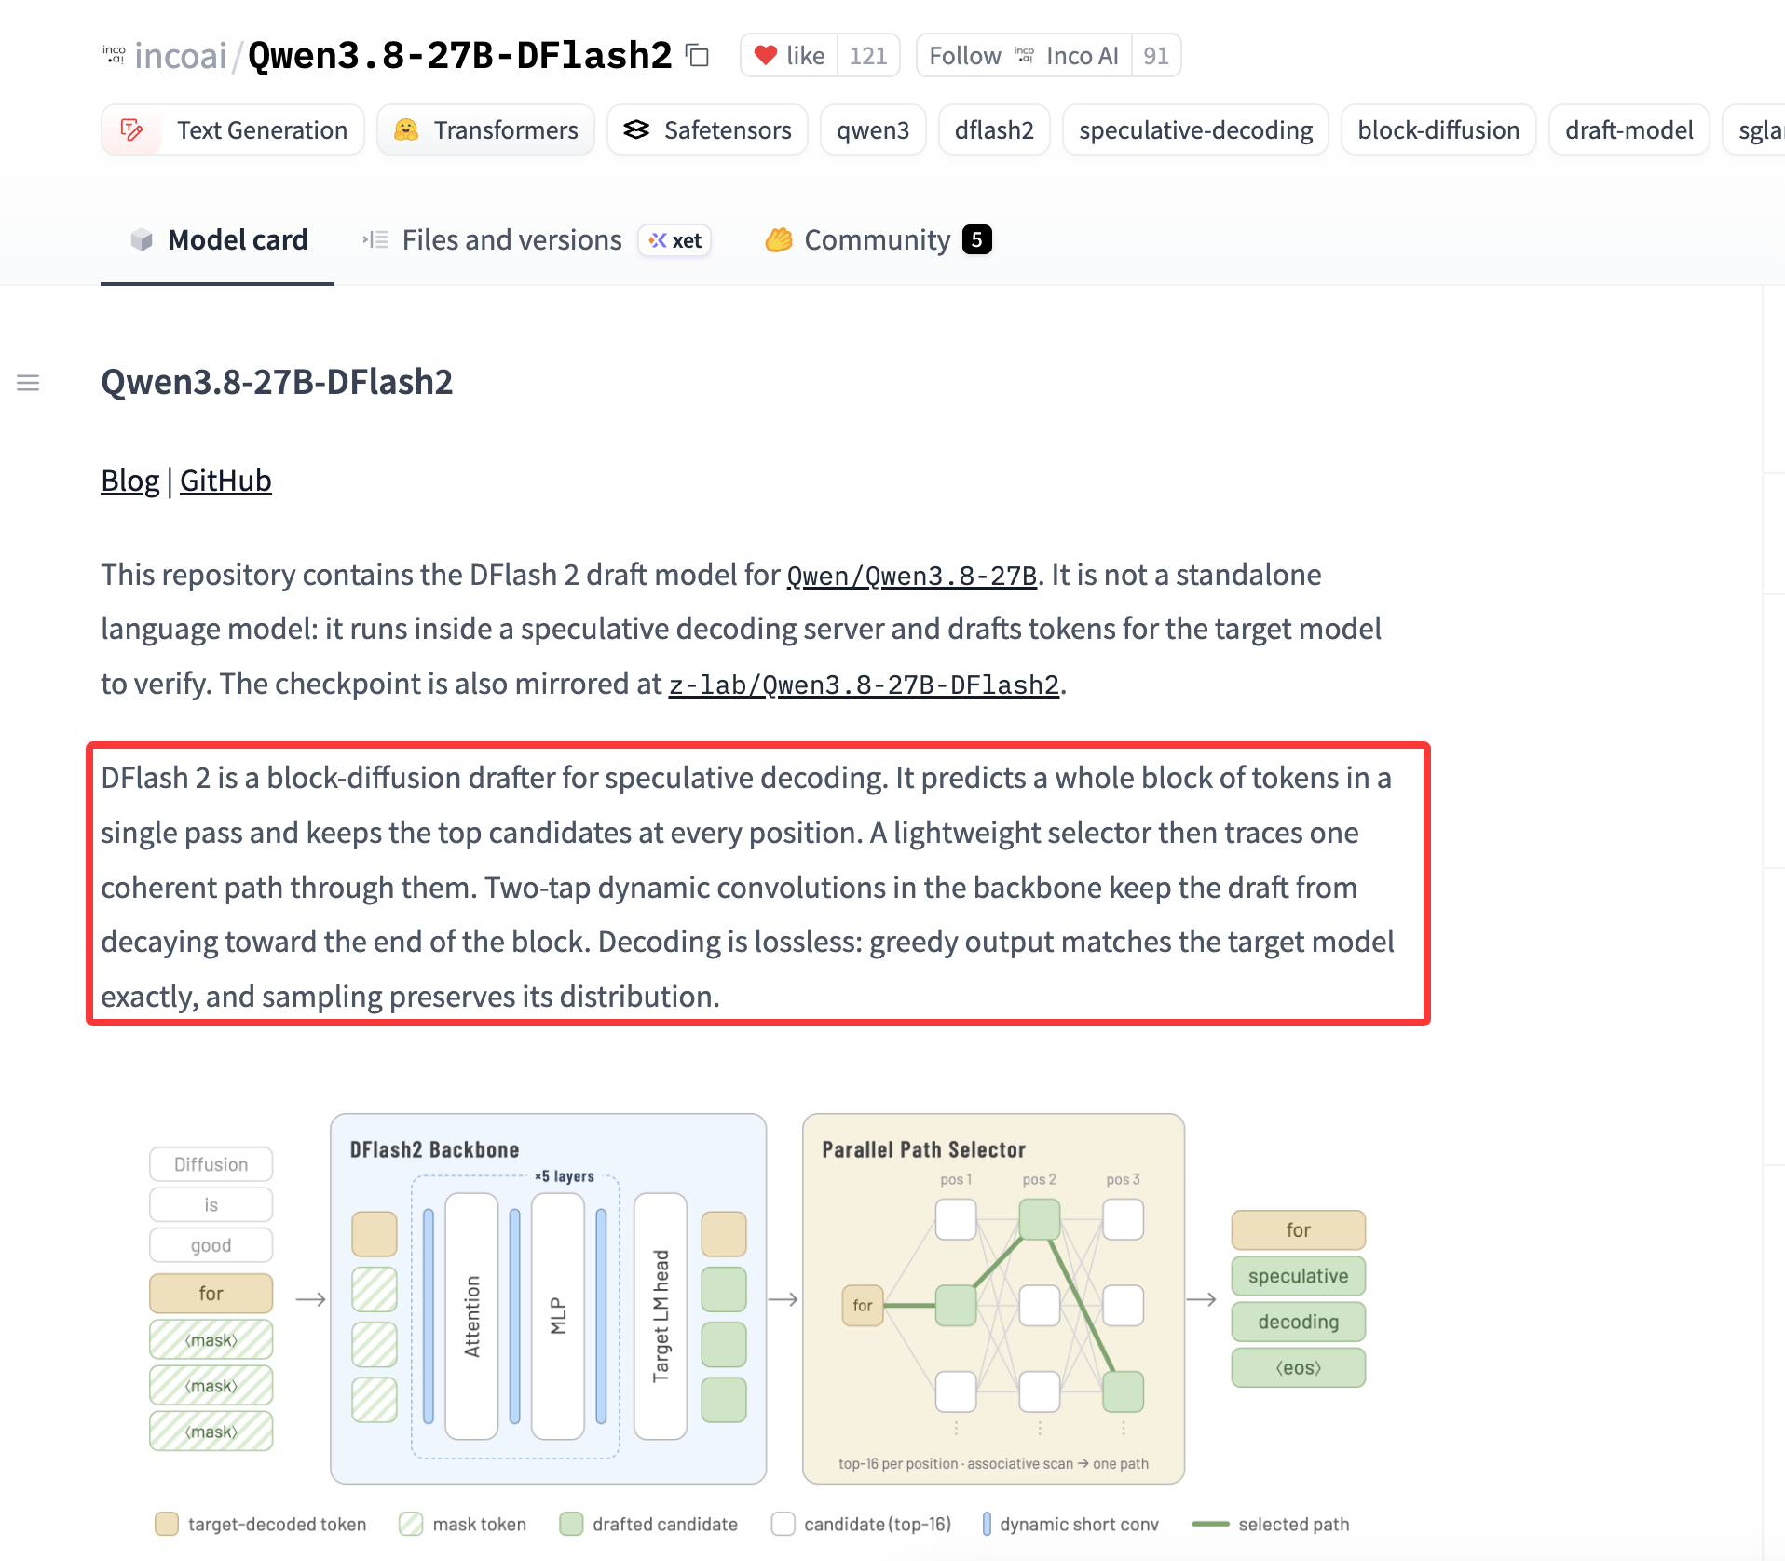Click the 'Target LM head' block label

coord(661,1315)
